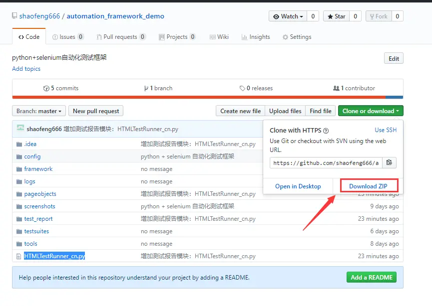The height and width of the screenshot is (306, 432).
Task: Click "6 days ago" in testsuites row
Action: [385, 231]
